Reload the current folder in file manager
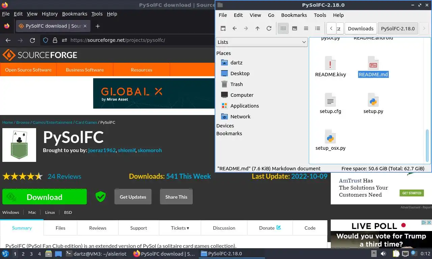432x259 pixels. (269, 28)
